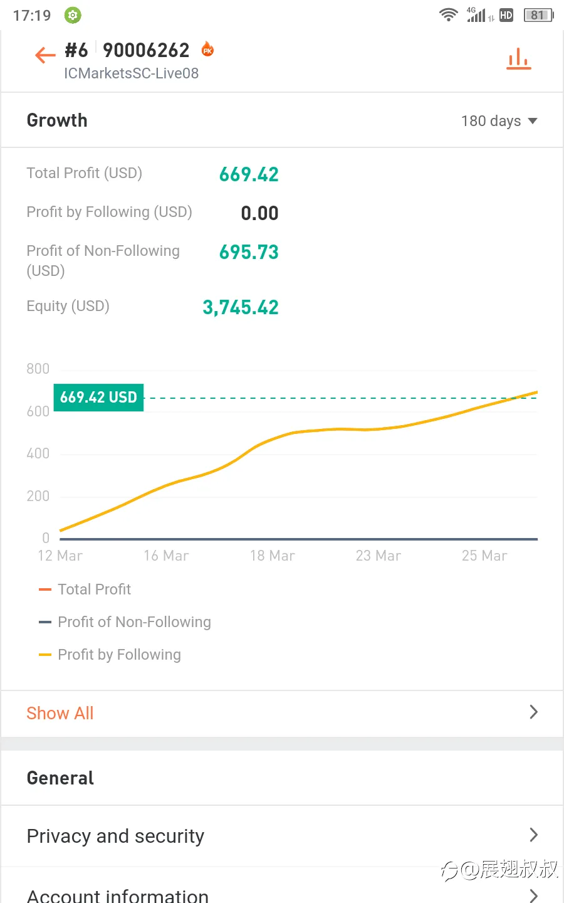Open the 180 days period dropdown
This screenshot has height=903, width=564.
tap(499, 121)
